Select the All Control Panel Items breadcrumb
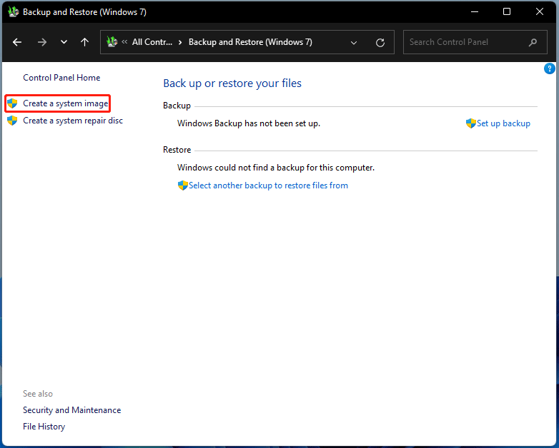This screenshot has height=448, width=559. click(152, 43)
